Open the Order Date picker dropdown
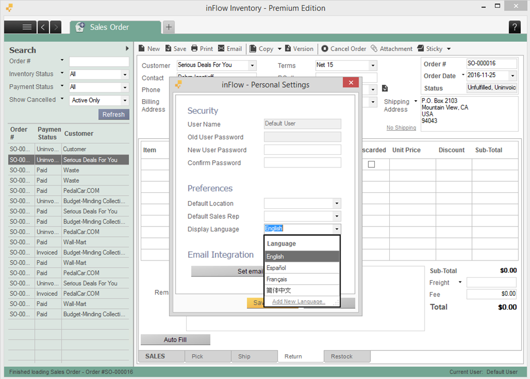This screenshot has width=530, height=379. [x=513, y=75]
